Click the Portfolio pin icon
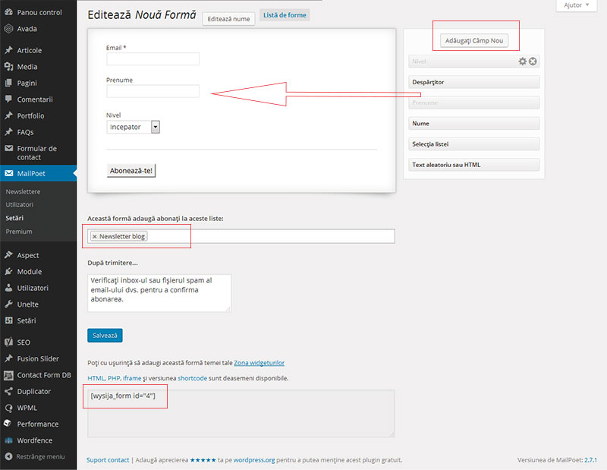This screenshot has width=607, height=470. 9,115
